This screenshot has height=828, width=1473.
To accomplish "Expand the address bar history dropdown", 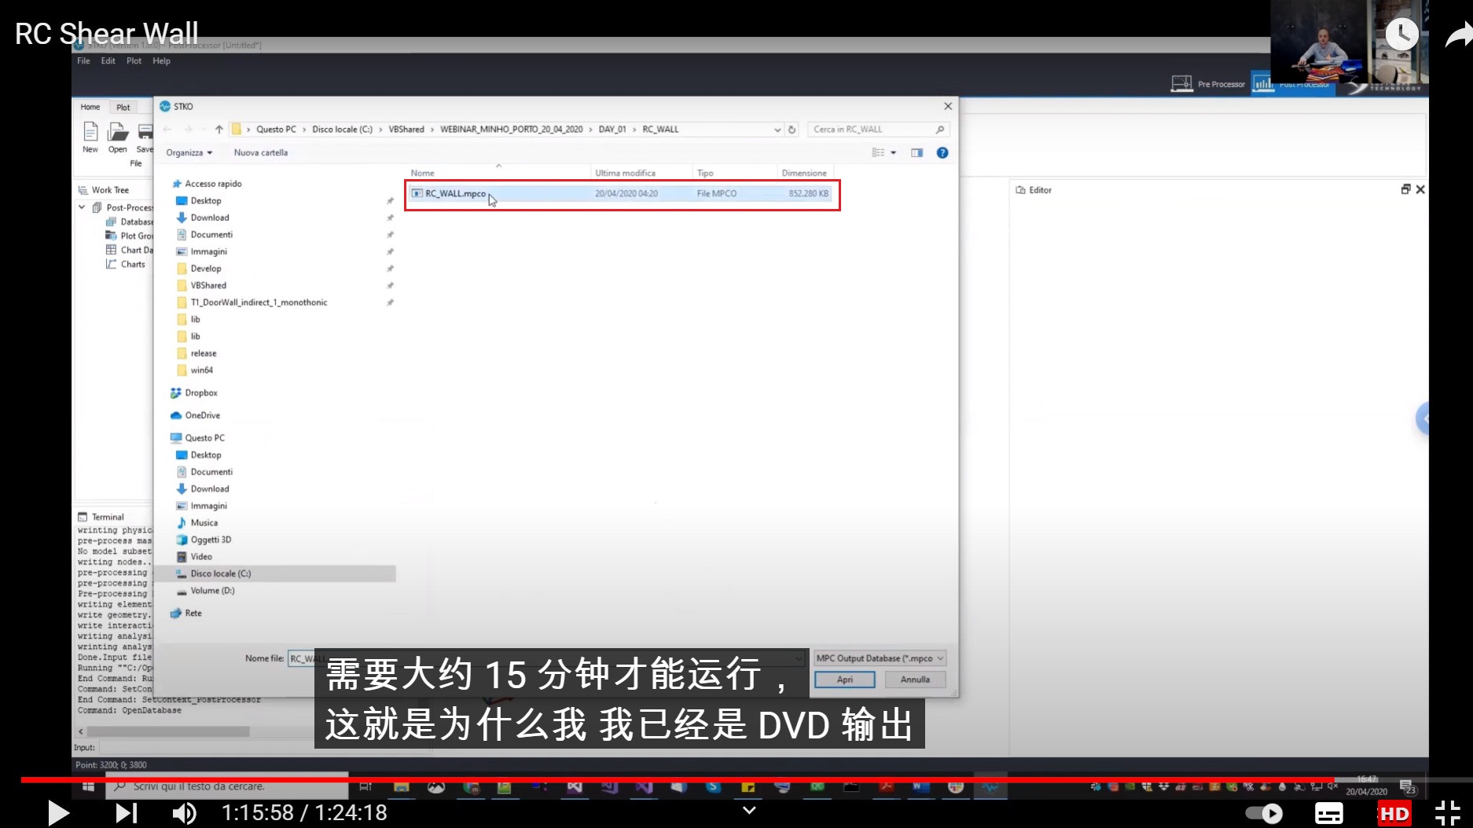I will pos(777,130).
